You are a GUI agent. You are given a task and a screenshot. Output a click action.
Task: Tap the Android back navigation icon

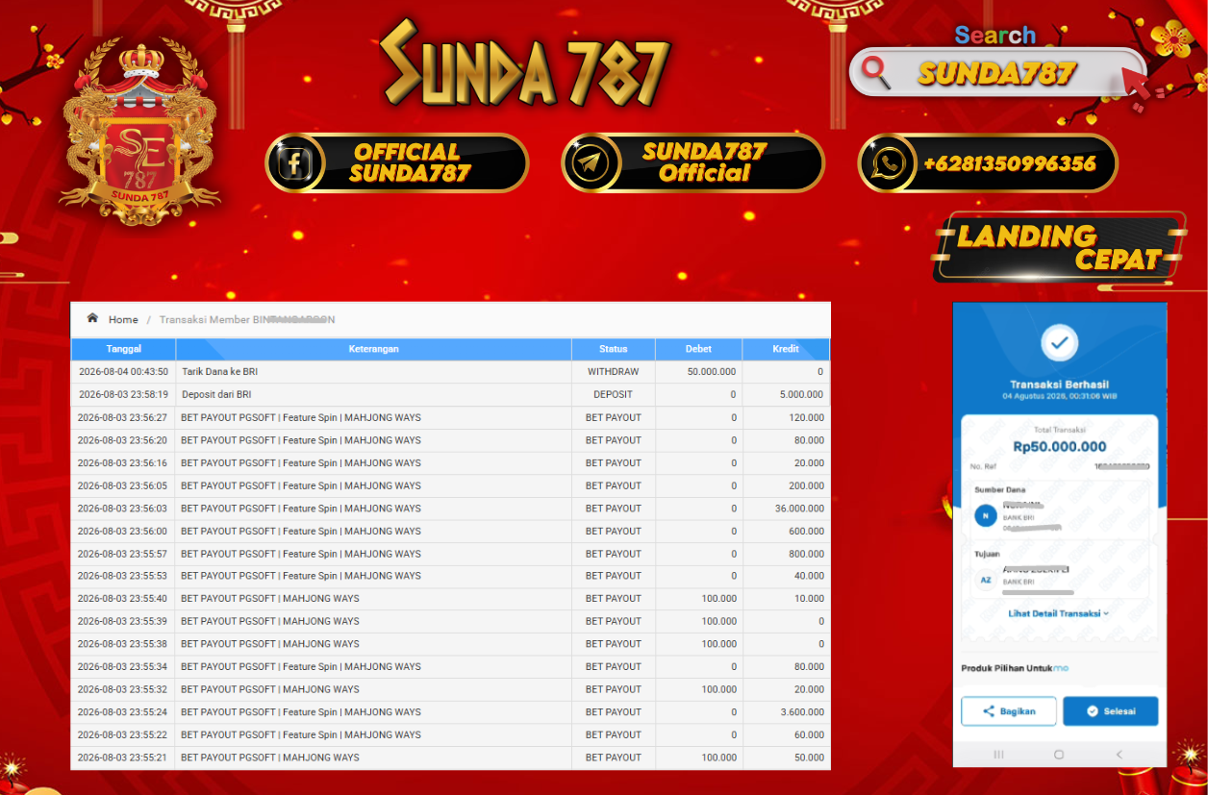(x=1120, y=755)
